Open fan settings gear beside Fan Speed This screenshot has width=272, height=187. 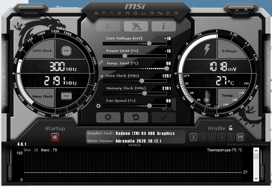(x=99, y=106)
